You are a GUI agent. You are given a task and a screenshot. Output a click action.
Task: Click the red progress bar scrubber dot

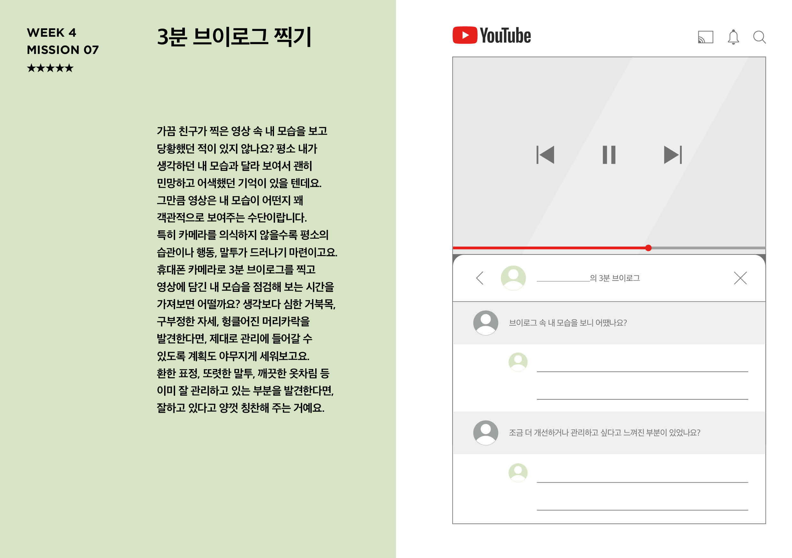[x=648, y=248]
